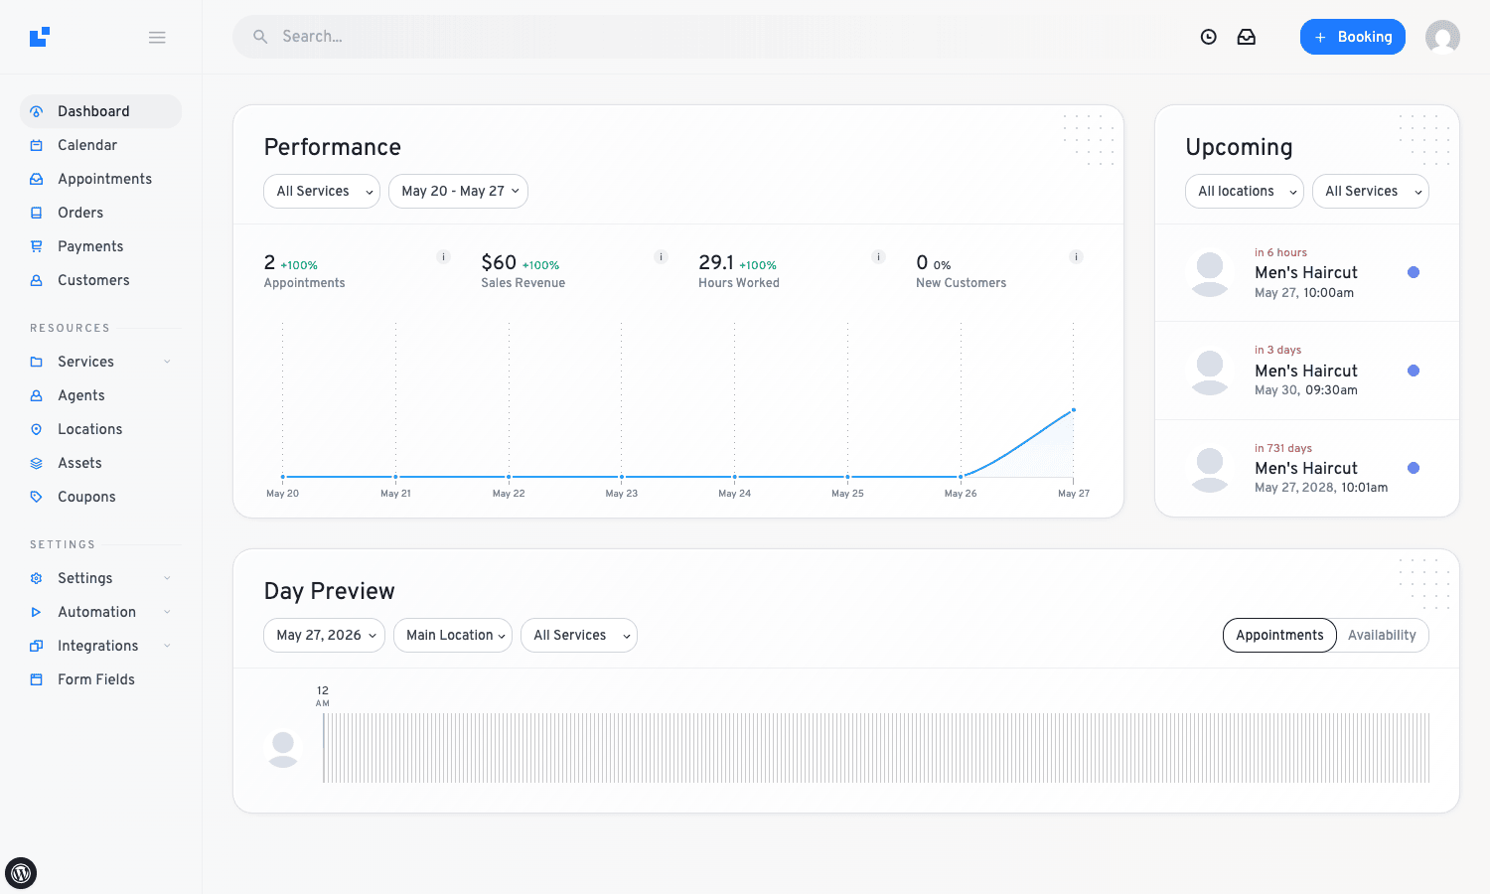This screenshot has height=894, width=1490.
Task: Click the Settings gear icon
Action: (37, 578)
